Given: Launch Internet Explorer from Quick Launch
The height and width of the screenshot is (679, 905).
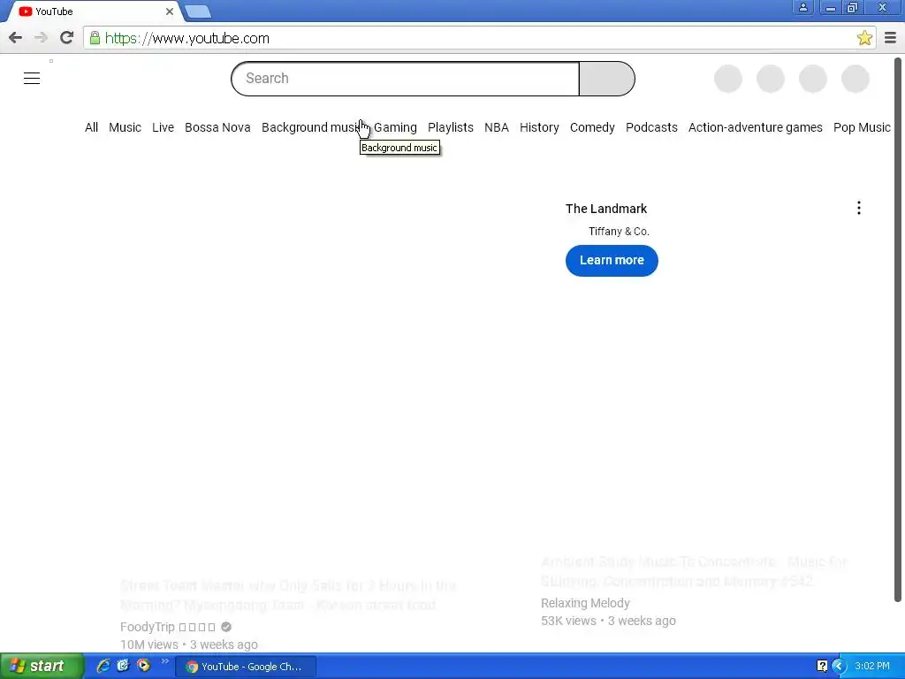Looking at the screenshot, I should (103, 666).
